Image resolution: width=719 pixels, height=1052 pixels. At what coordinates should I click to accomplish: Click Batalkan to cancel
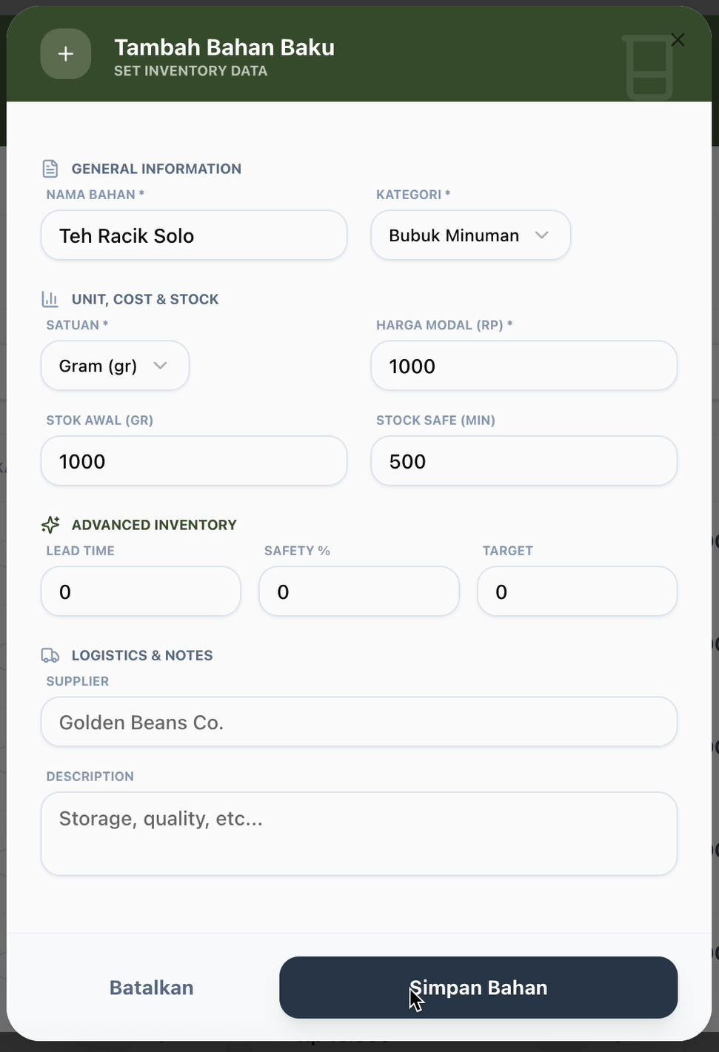(x=151, y=988)
